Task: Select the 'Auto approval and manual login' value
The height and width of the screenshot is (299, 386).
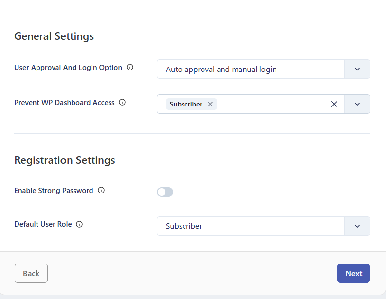Action: pyautogui.click(x=221, y=70)
